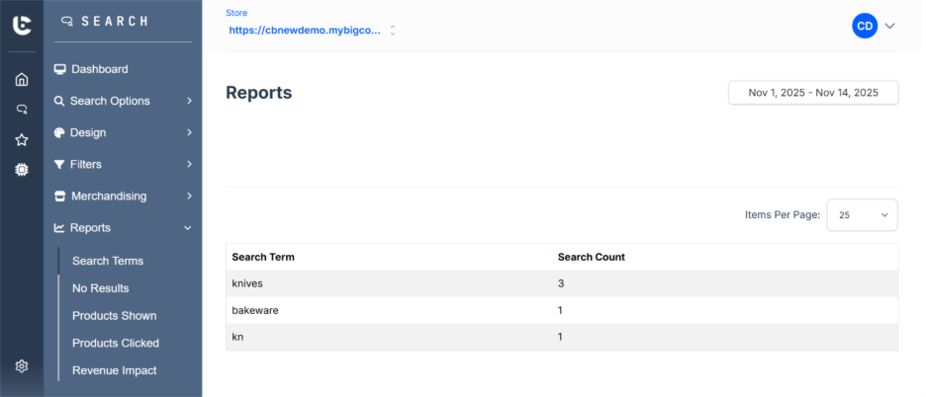Open the search app icon in left rail
The image size is (926, 397).
(22, 110)
